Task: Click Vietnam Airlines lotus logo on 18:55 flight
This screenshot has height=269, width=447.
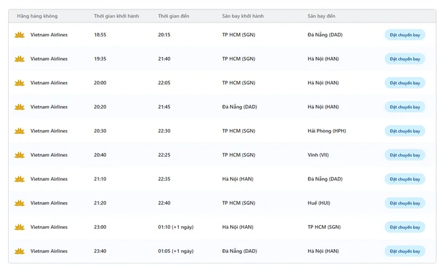Action: (x=19, y=35)
